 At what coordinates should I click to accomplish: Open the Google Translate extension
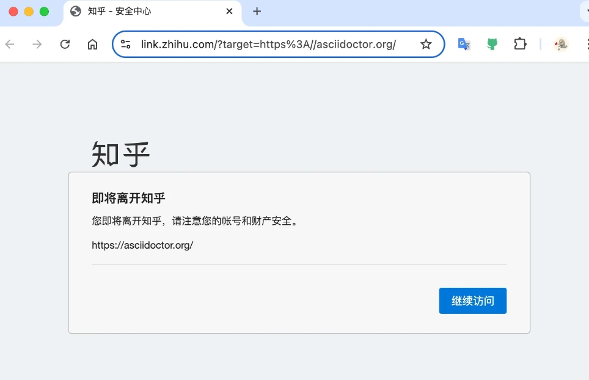[464, 44]
